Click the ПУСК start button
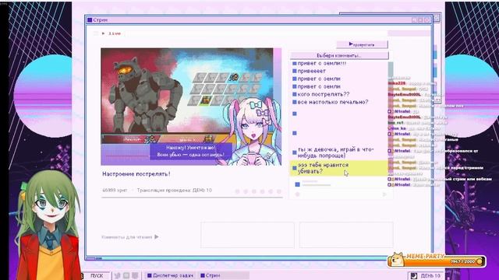This screenshot has width=499, height=280. (x=97, y=275)
